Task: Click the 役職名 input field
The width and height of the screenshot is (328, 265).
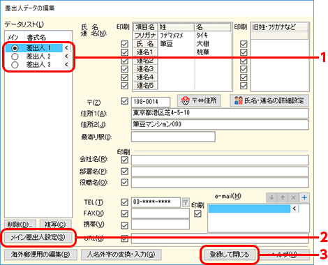Action: pyautogui.click(x=220, y=183)
